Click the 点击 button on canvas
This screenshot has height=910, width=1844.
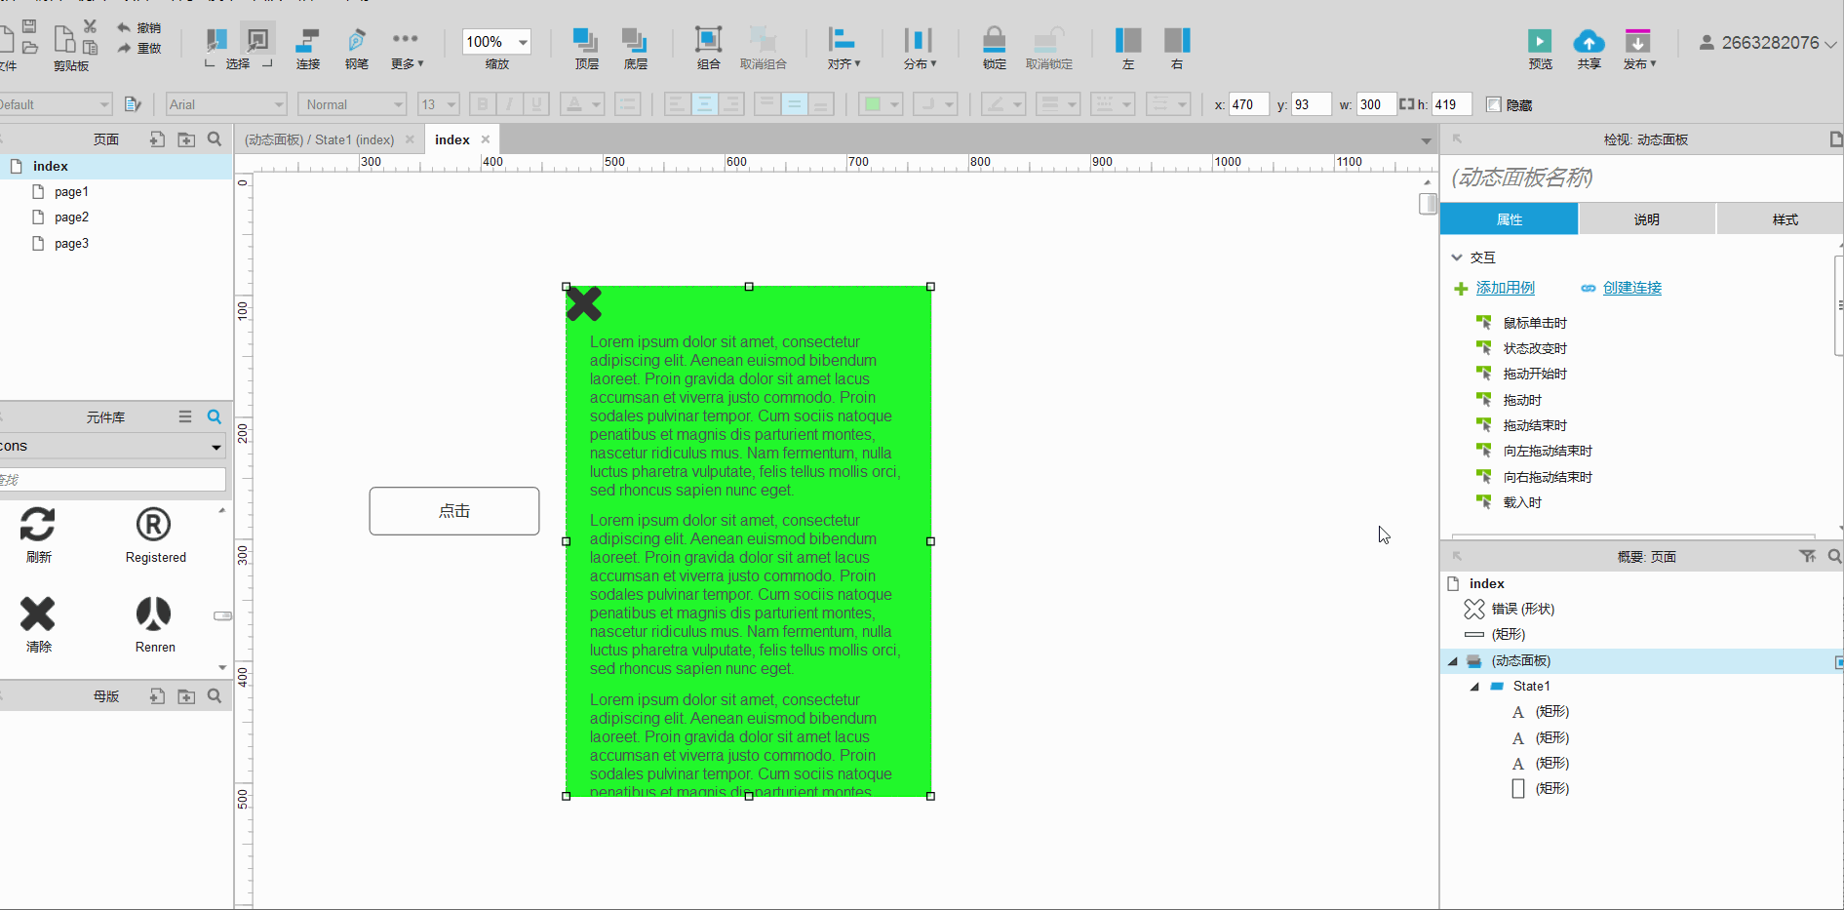(x=454, y=511)
